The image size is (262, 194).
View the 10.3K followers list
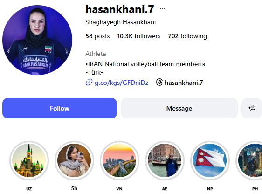point(138,36)
